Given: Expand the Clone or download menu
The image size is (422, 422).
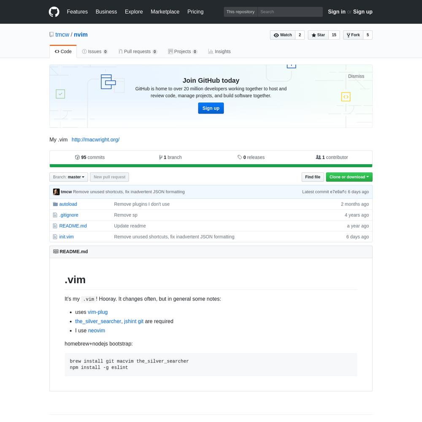Looking at the screenshot, I should click(349, 177).
